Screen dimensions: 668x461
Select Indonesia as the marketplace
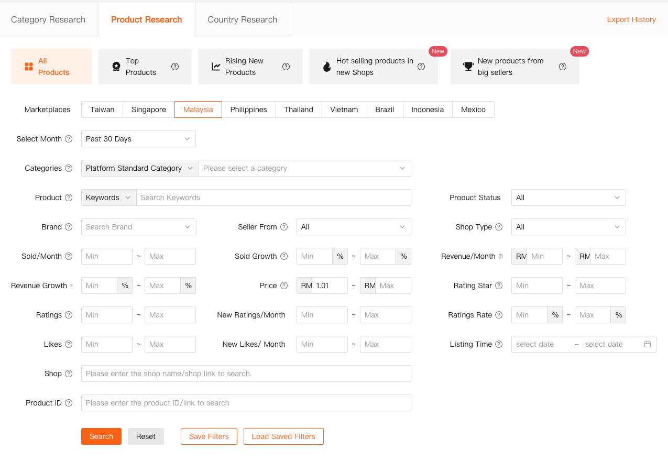pos(427,109)
